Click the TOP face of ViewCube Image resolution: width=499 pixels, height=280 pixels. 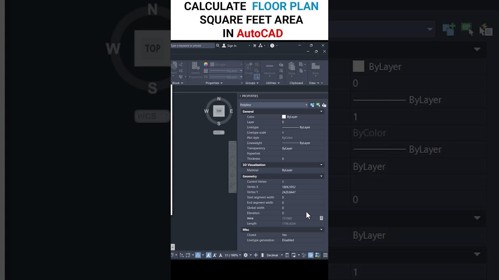point(219,111)
